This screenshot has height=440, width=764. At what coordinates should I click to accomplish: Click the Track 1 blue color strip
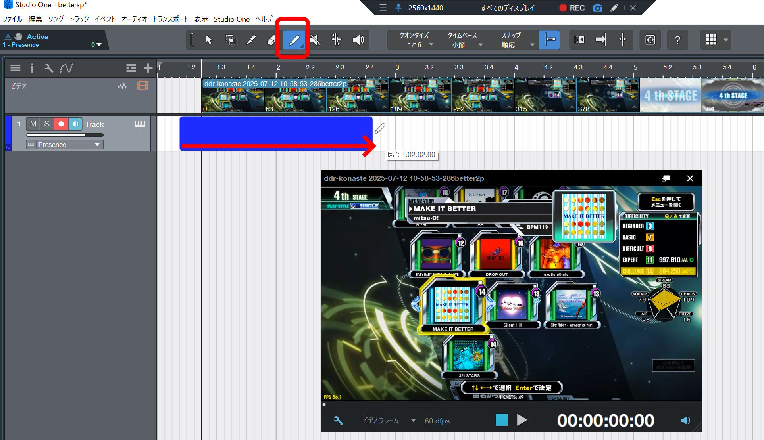pyautogui.click(x=8, y=130)
